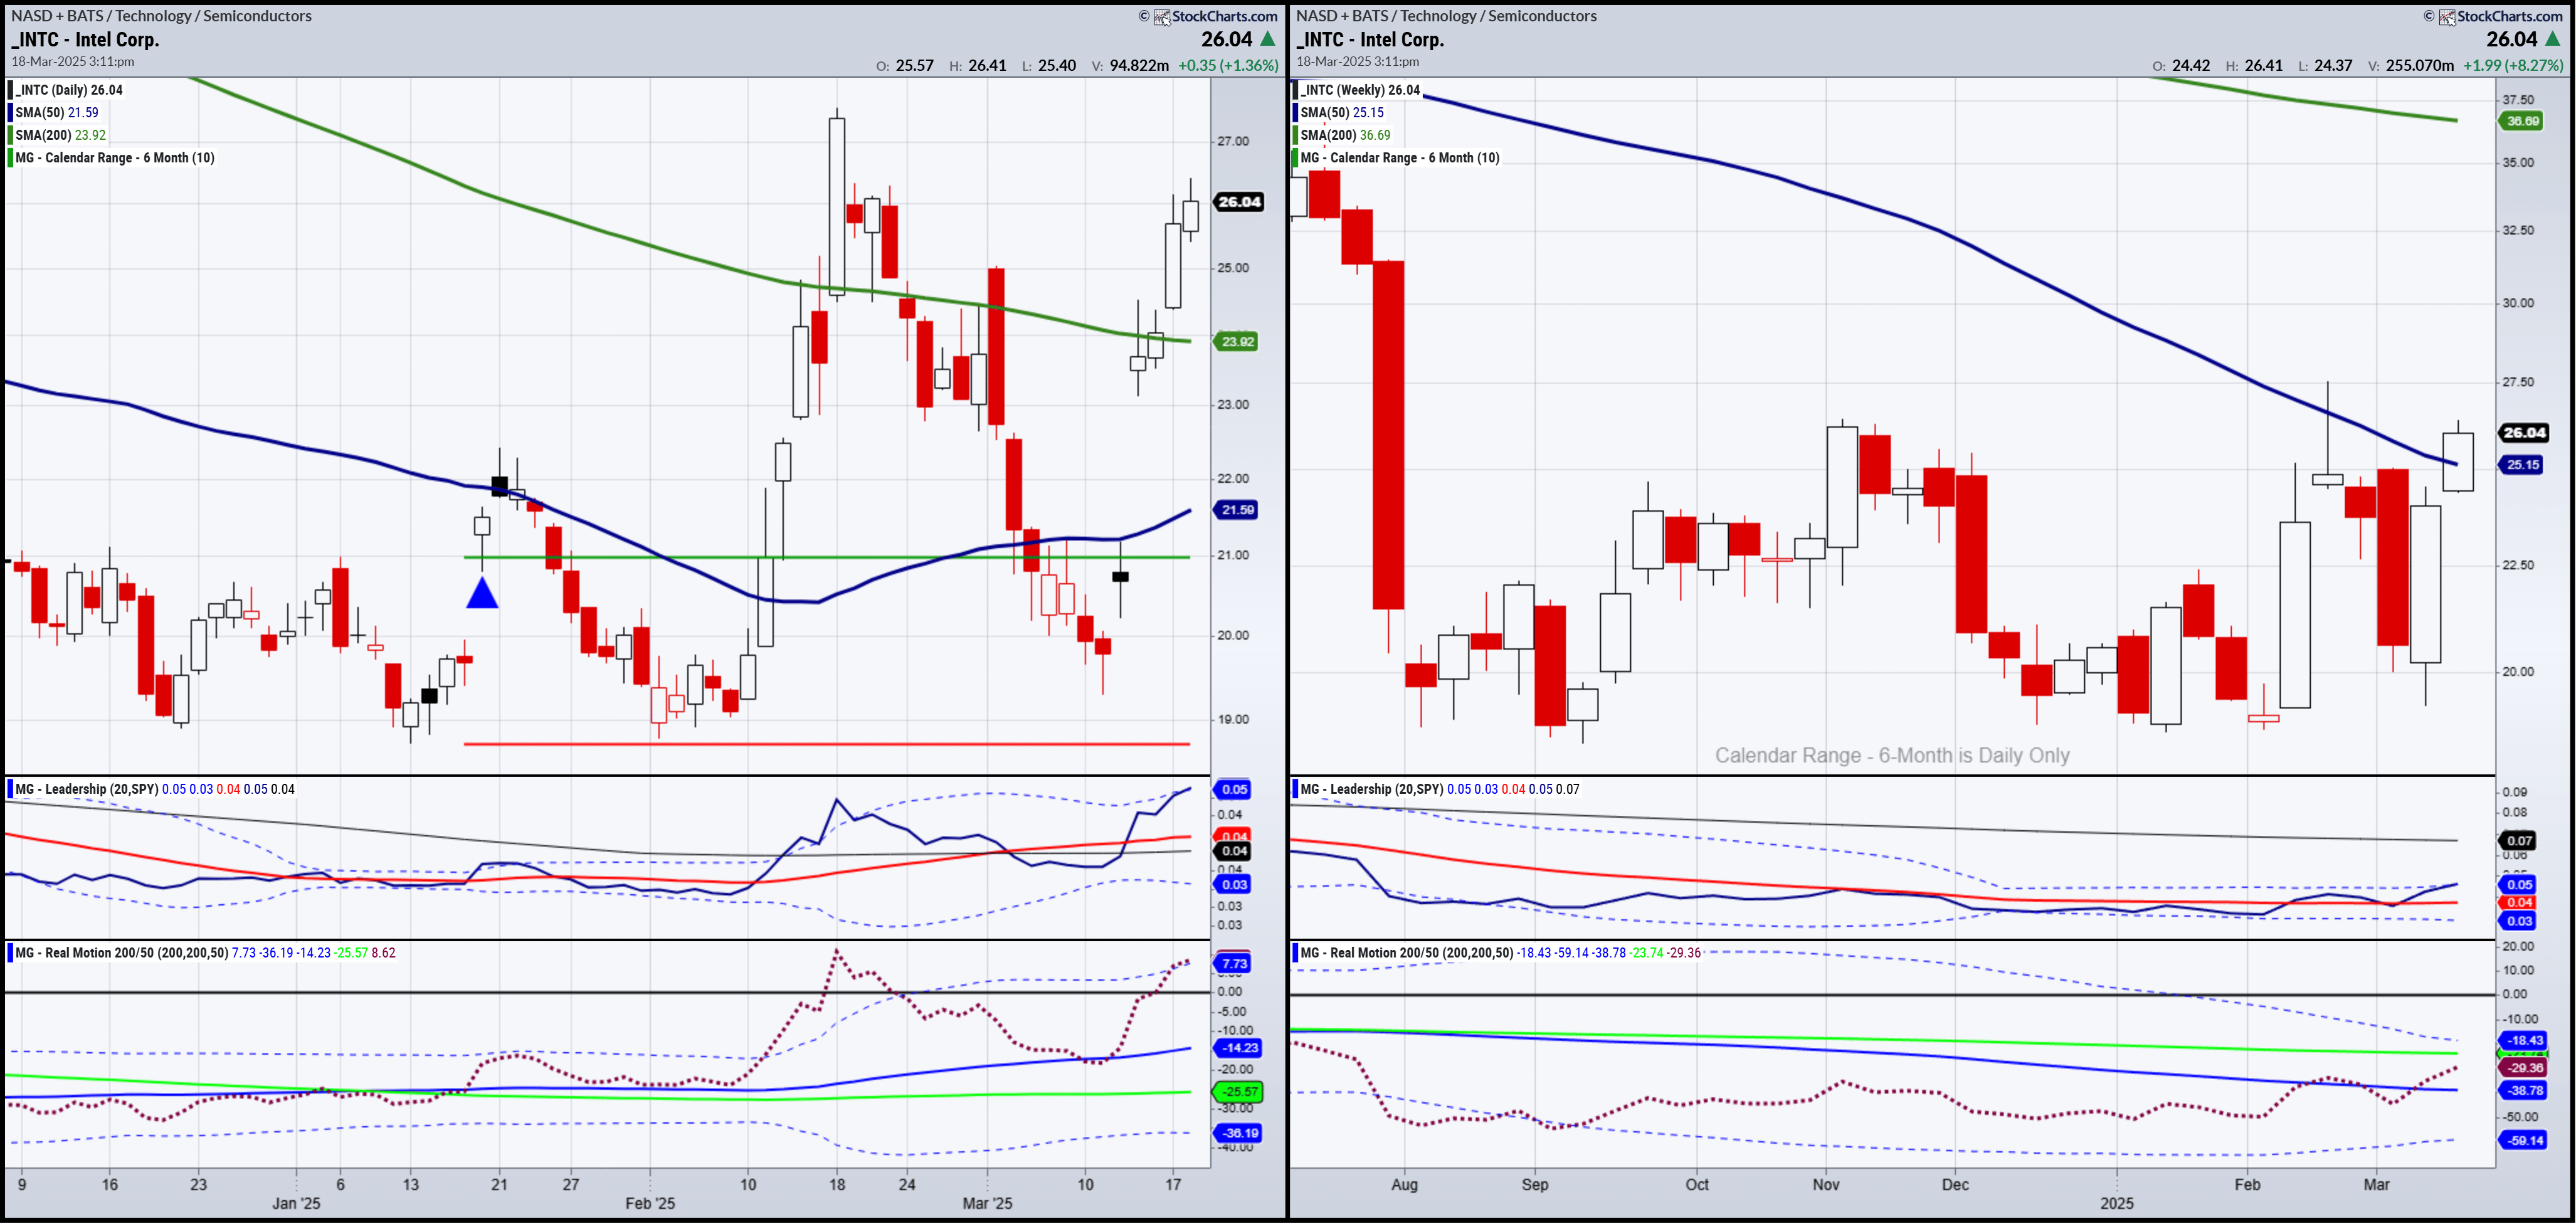Click the 19.00 price level on the daily axis
Image resolution: width=2576 pixels, height=1224 pixels.
point(1233,719)
